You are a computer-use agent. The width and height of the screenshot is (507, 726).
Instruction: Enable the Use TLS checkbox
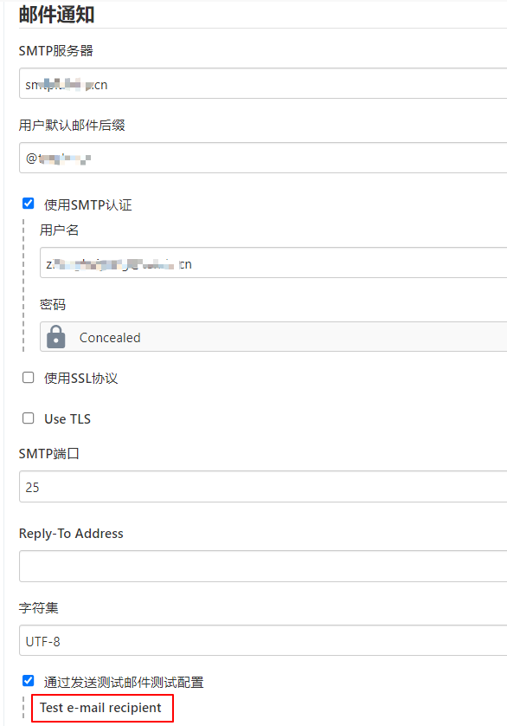pos(29,418)
